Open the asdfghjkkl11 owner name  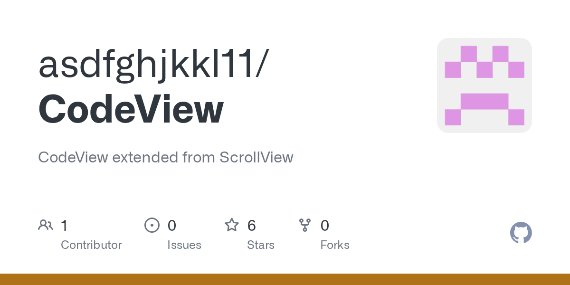point(146,65)
